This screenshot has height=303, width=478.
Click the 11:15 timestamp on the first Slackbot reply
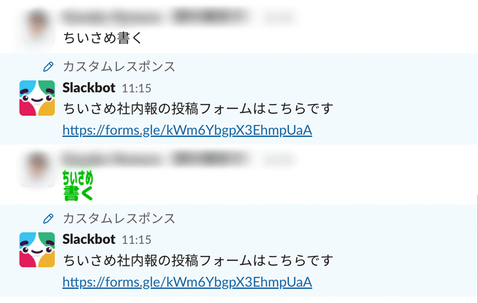tap(136, 88)
